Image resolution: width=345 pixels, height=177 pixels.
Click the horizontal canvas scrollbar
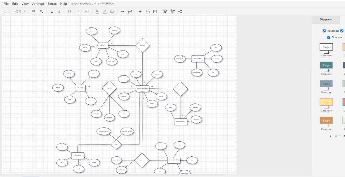click(168, 175)
